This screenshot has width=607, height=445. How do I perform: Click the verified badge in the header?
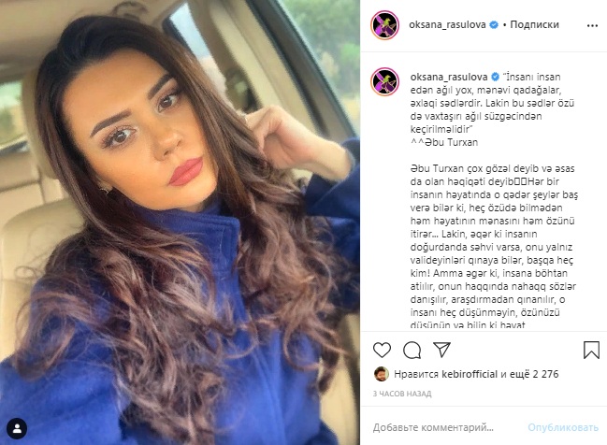[x=494, y=24]
